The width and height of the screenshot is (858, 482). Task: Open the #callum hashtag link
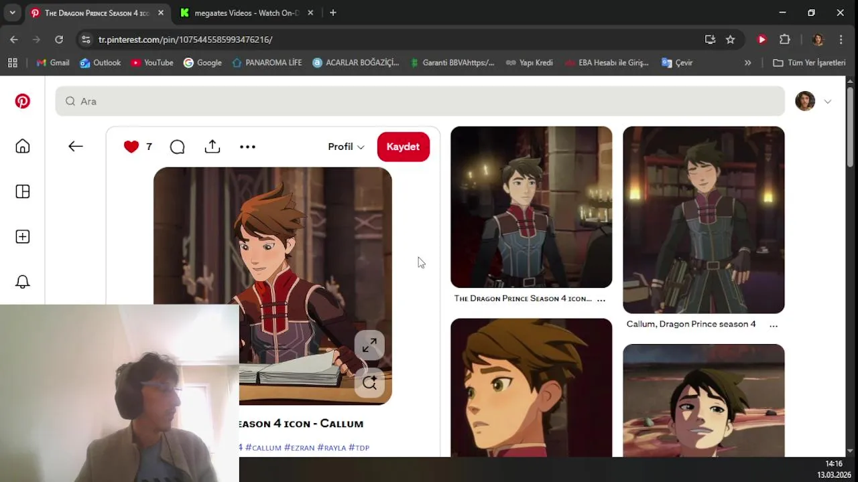pyautogui.click(x=263, y=447)
